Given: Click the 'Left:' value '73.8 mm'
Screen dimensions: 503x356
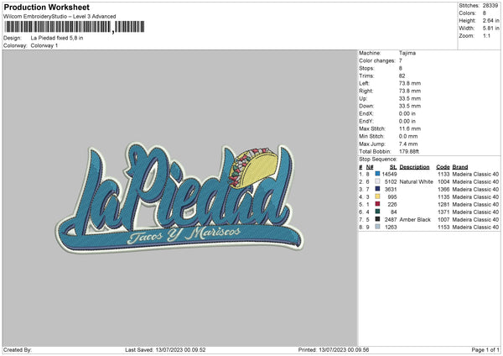Looking at the screenshot, I should pyautogui.click(x=410, y=83).
